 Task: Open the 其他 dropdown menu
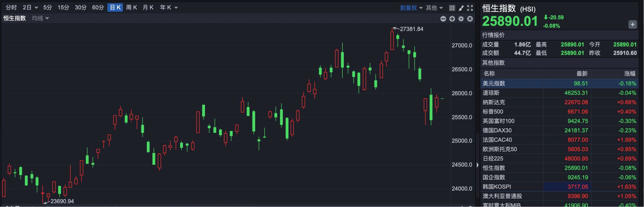[x=434, y=8]
